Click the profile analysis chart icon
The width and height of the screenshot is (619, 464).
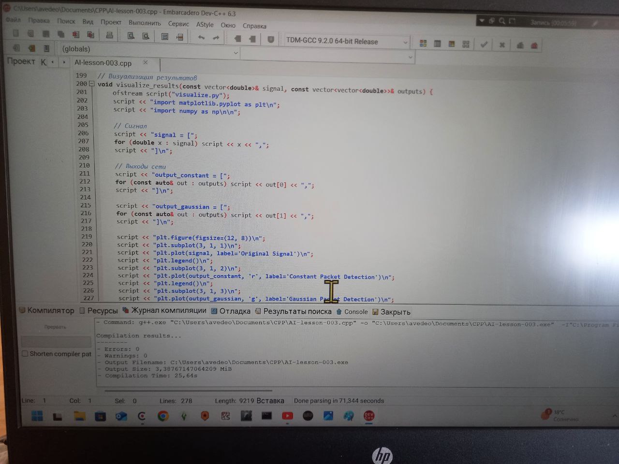pyautogui.click(x=520, y=45)
